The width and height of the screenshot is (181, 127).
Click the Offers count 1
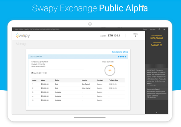click(135, 36)
